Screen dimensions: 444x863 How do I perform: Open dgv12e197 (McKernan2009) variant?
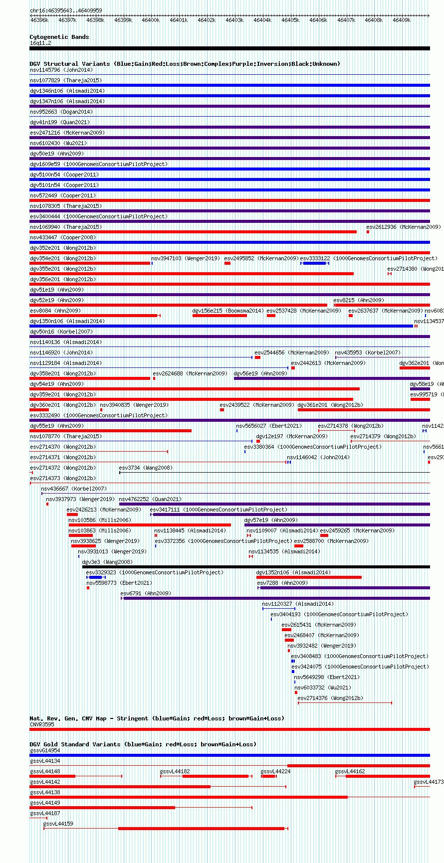[x=292, y=436]
